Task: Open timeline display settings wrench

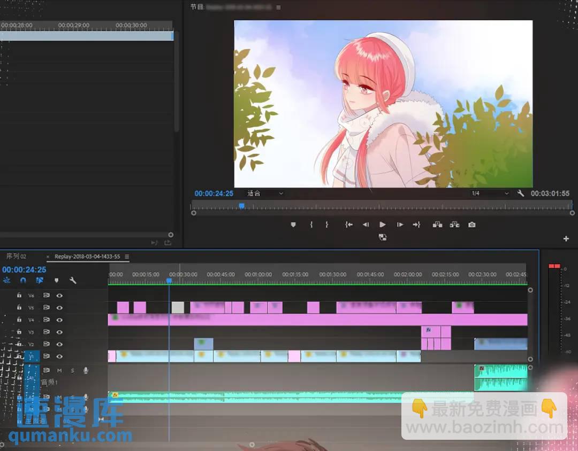Action: pyautogui.click(x=73, y=280)
